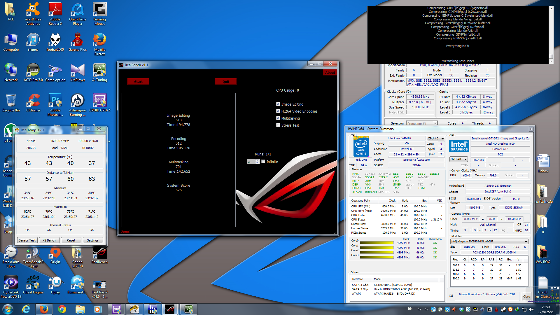Click the Chrome taskbar icon
The width and height of the screenshot is (560, 315).
point(62,309)
